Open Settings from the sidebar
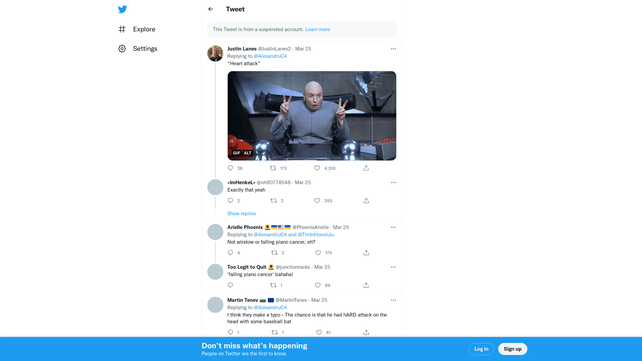Viewport: 642px width, 361px height. (138, 48)
